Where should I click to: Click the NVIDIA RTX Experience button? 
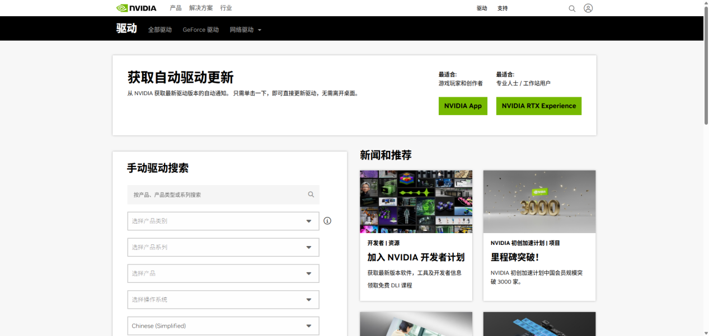point(538,106)
